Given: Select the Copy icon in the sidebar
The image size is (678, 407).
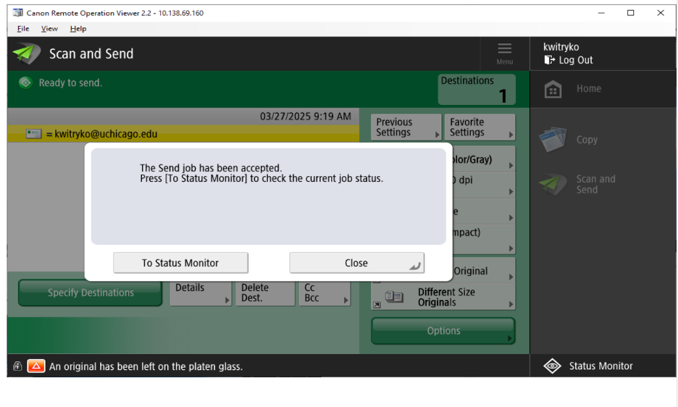Looking at the screenshot, I should coord(553,140).
